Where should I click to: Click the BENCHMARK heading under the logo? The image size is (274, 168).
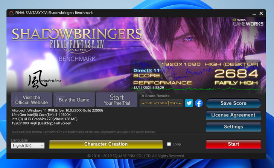(x=77, y=59)
